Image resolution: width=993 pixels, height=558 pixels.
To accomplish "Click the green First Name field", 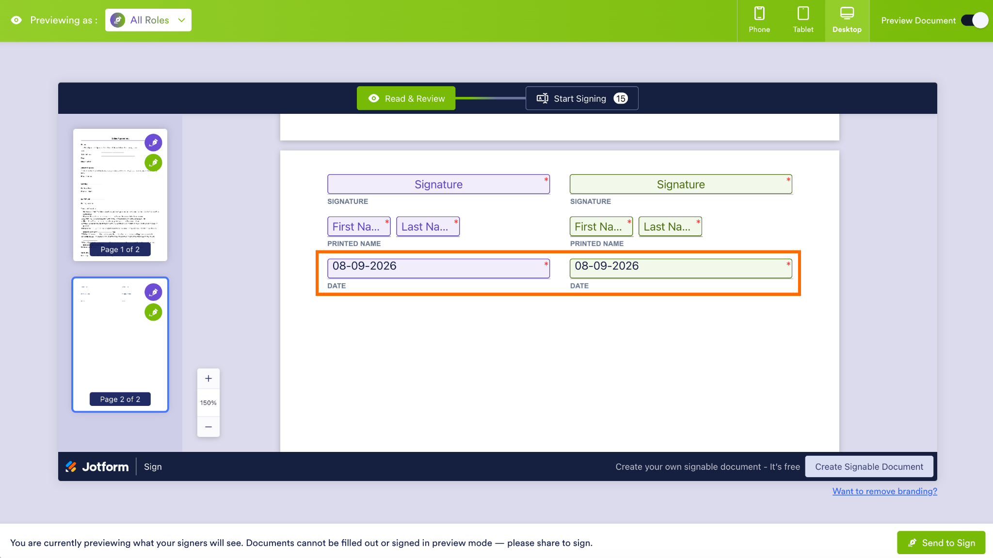I will click(601, 226).
